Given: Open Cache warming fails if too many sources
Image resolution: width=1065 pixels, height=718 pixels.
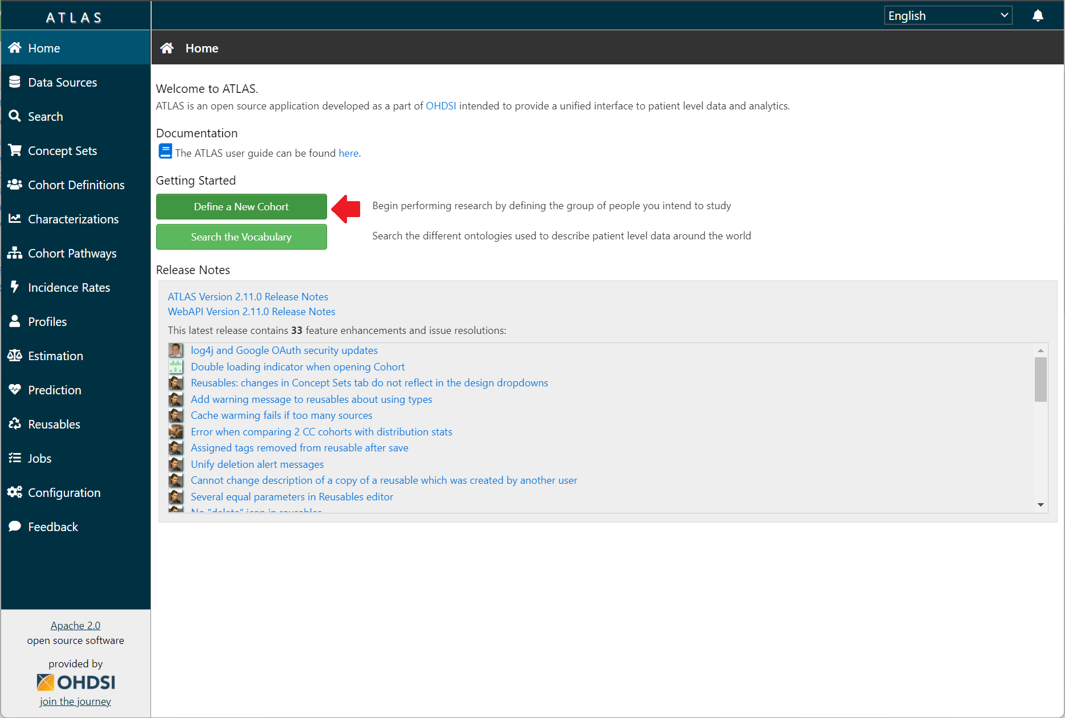Looking at the screenshot, I should pyautogui.click(x=281, y=415).
